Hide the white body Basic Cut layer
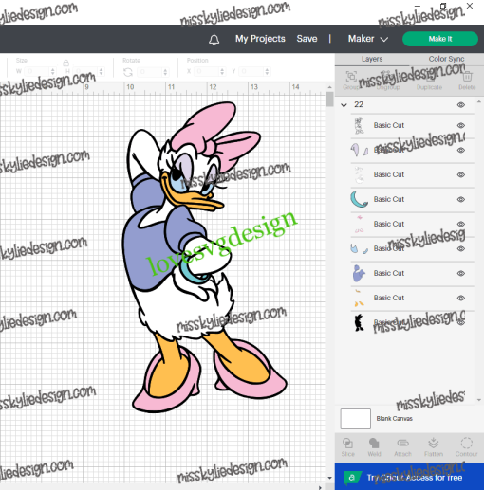Image resolution: width=484 pixels, height=490 pixels. coord(461,174)
